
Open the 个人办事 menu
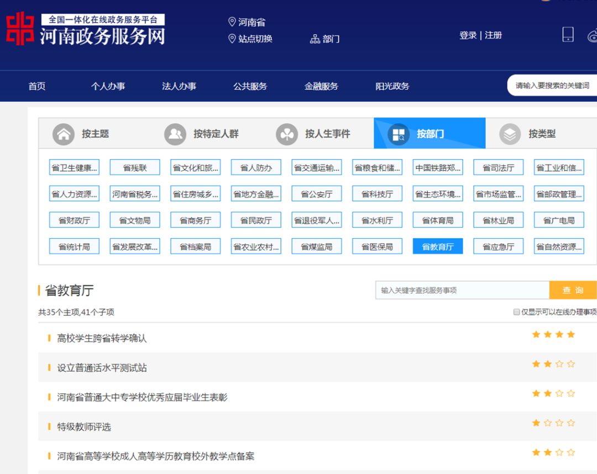coord(108,86)
